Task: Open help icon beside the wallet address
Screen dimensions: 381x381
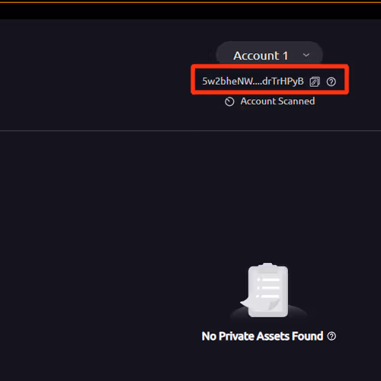Action: (x=331, y=82)
